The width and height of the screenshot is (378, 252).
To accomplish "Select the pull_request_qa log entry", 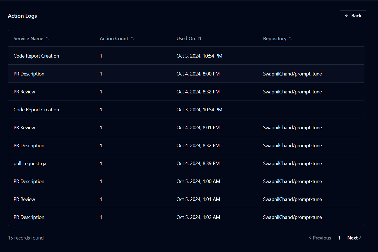I will [30, 163].
